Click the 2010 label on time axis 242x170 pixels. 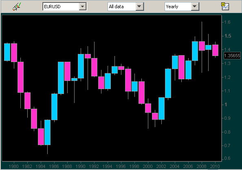215,166
